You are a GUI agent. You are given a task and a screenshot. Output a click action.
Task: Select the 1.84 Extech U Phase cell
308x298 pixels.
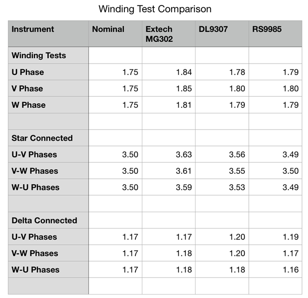click(184, 72)
